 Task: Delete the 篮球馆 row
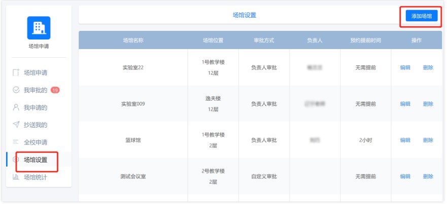click(x=428, y=140)
